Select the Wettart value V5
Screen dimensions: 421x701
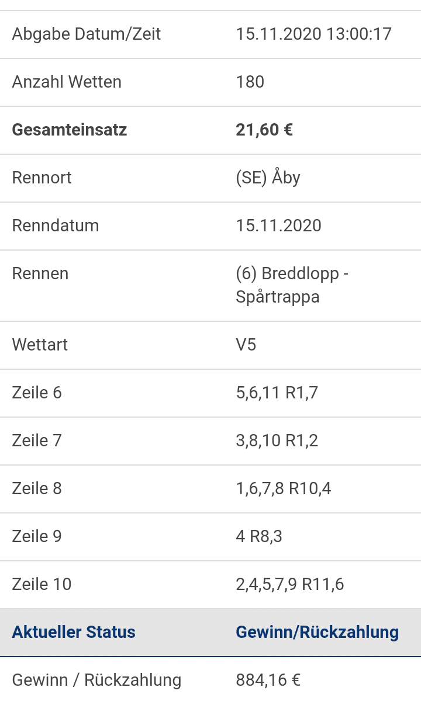246,345
